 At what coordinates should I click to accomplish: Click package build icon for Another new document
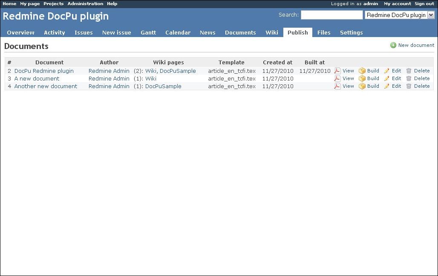[x=362, y=86]
